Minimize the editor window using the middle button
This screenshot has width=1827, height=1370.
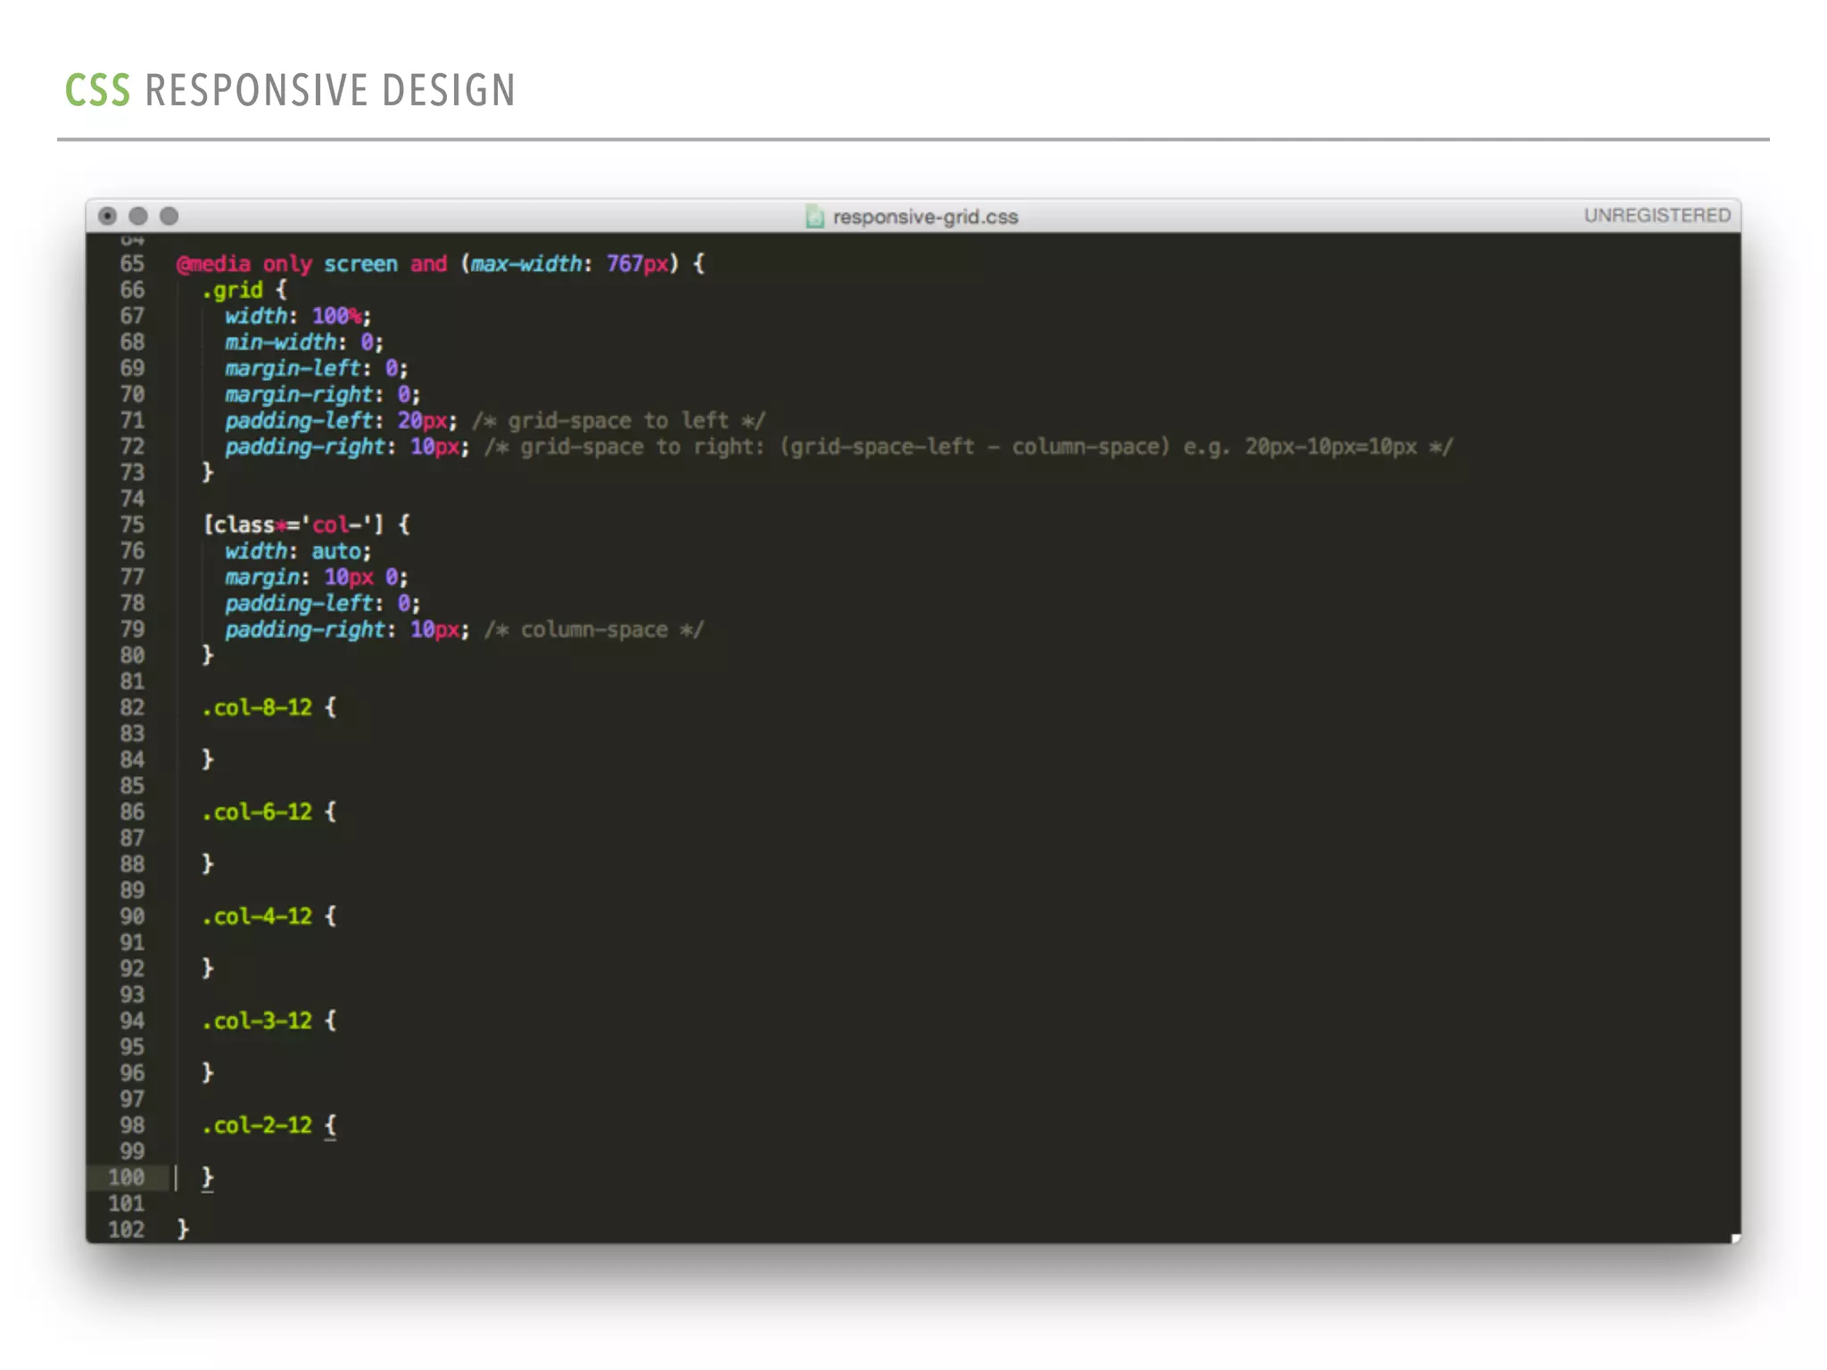point(138,216)
